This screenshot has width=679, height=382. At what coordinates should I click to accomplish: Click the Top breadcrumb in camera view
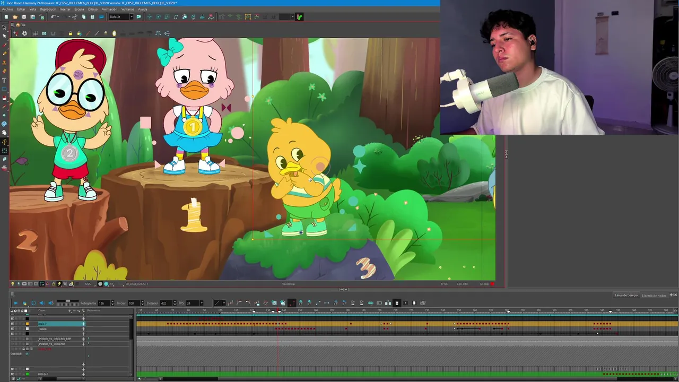tap(23, 25)
